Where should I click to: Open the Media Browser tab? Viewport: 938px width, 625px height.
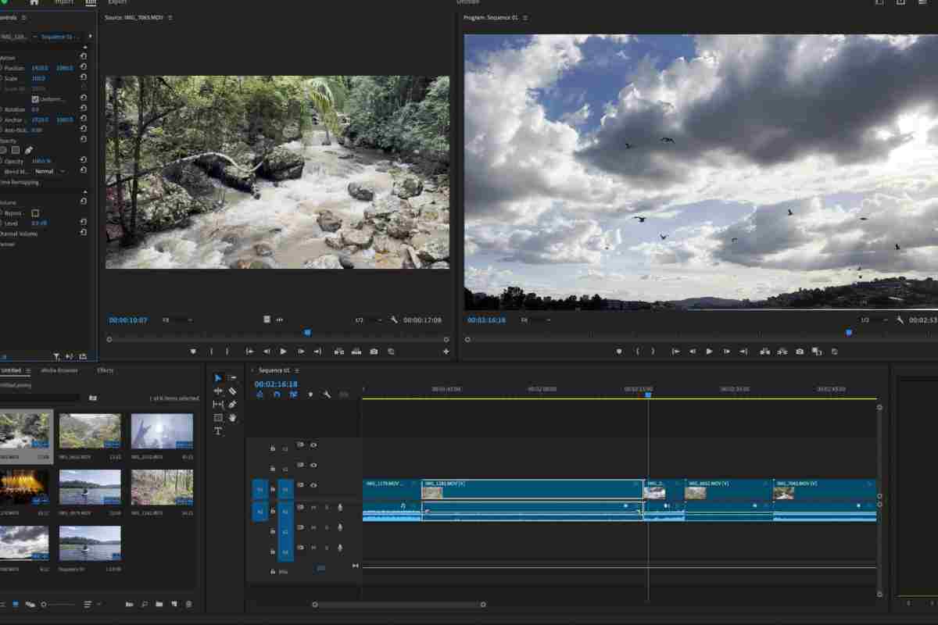pyautogui.click(x=59, y=370)
